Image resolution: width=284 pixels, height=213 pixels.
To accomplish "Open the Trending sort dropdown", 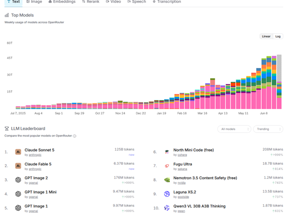I will coord(268,129).
